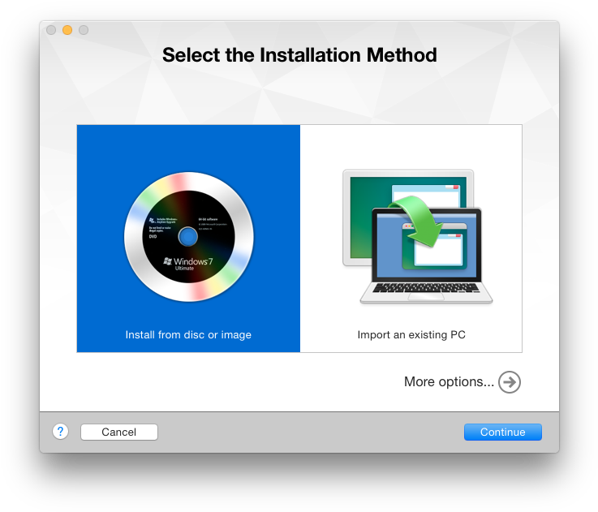Open the More options... link

(449, 382)
